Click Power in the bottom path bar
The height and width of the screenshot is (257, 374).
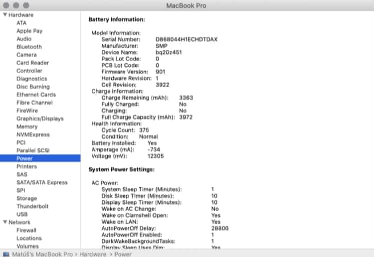coord(123,254)
